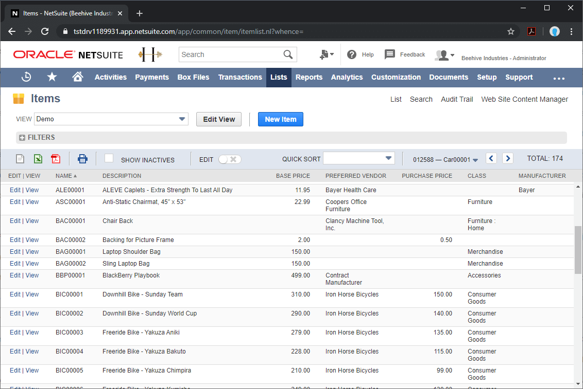Click Edit link for ALE00001
583x389 pixels.
pyautogui.click(x=15, y=190)
